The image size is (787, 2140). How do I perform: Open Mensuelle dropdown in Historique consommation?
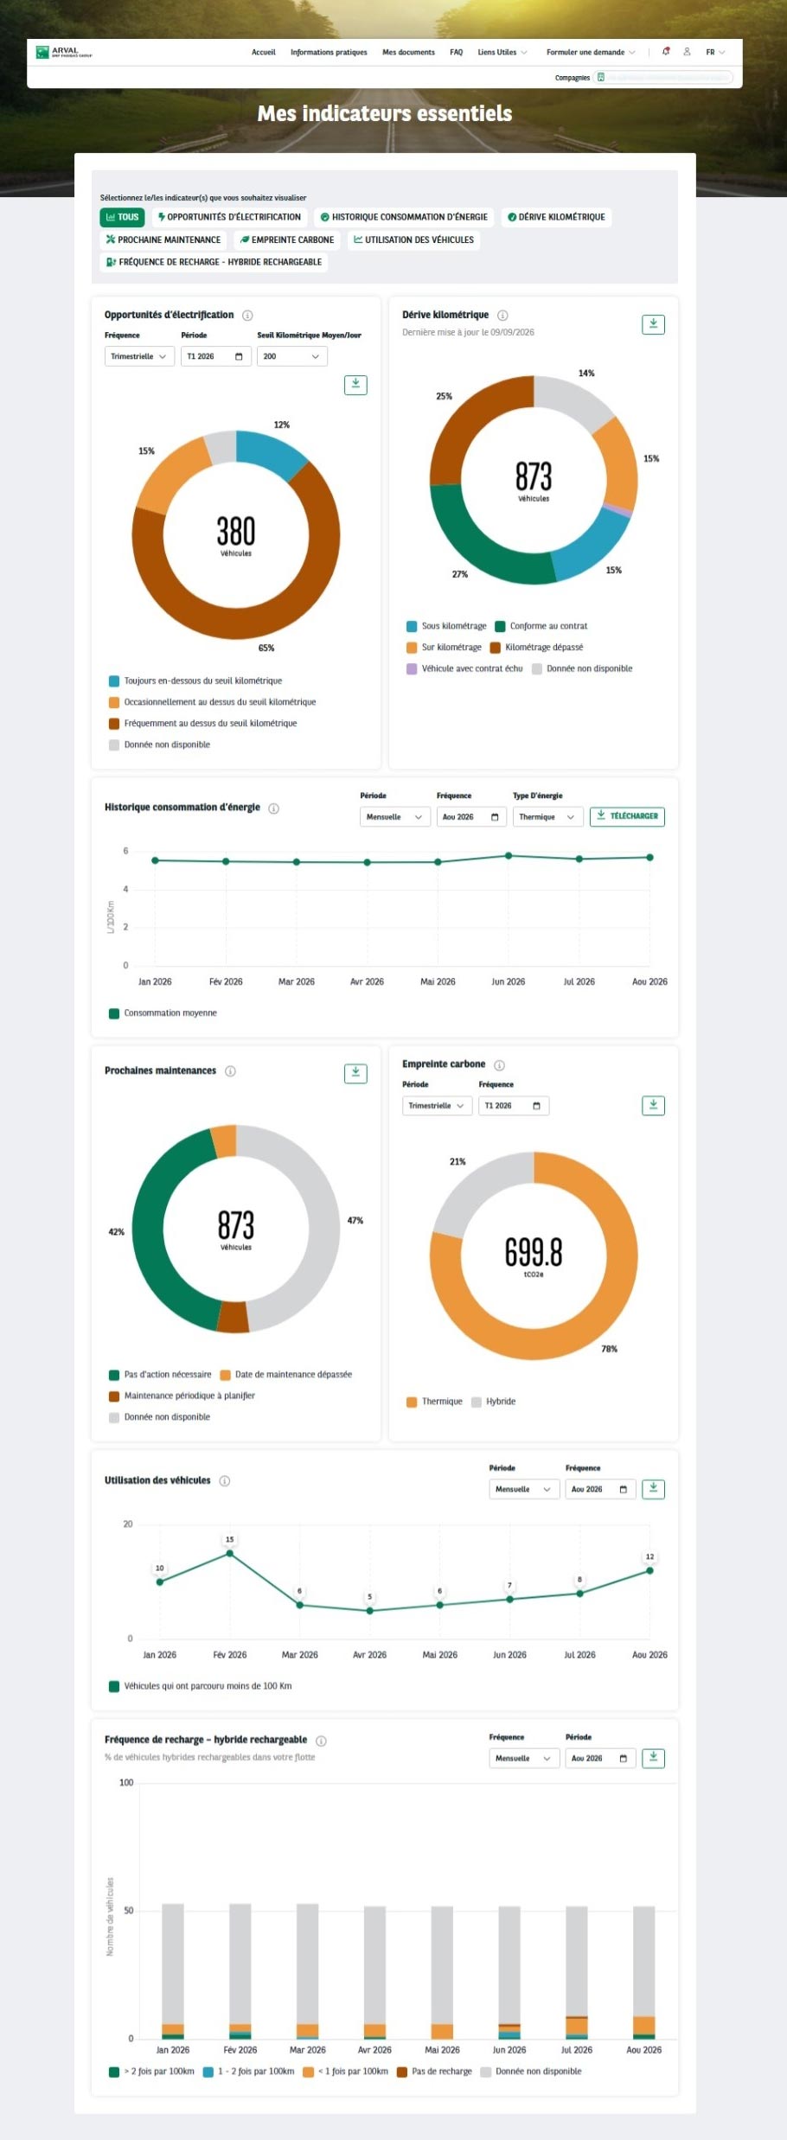click(394, 817)
